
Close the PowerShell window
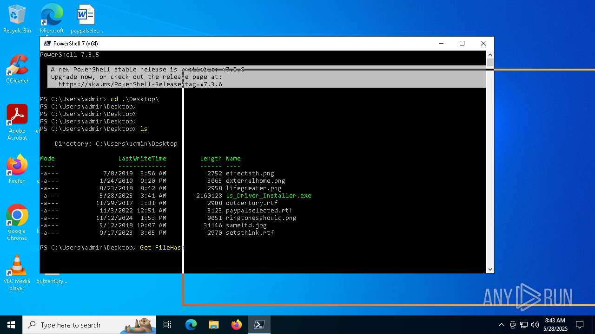pos(483,43)
